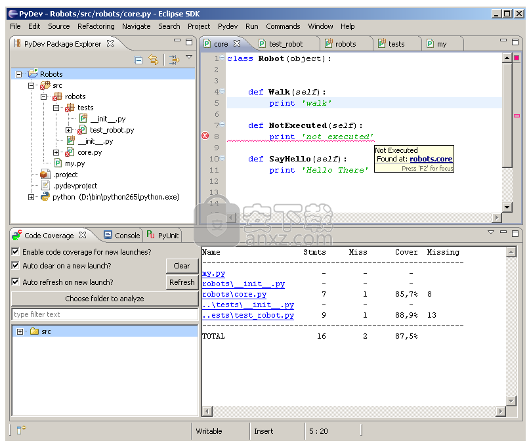The image size is (529, 443).
Task: Click Collapse All icon in Package Explorer
Action: coord(138,60)
